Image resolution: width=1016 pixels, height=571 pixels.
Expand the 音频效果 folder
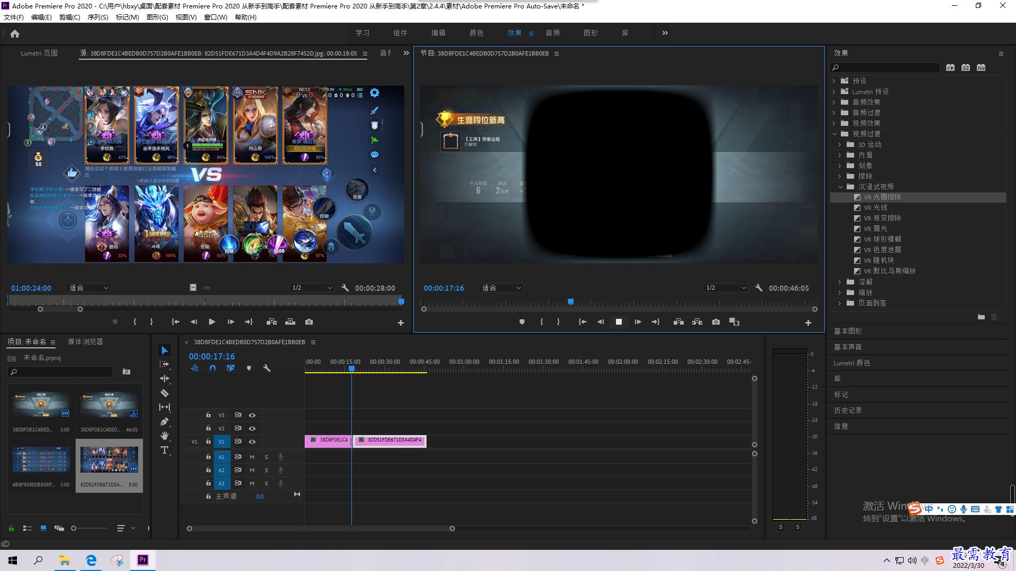click(834, 102)
